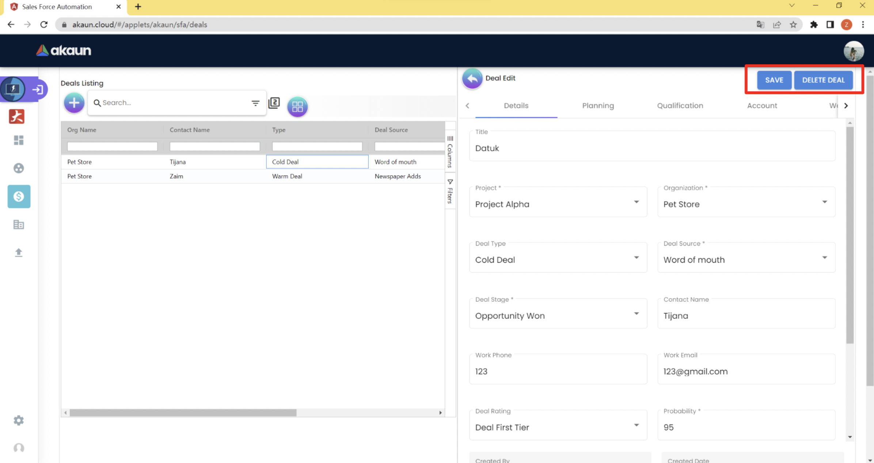874x463 pixels.
Task: Open the Deal Source dropdown
Action: (824, 258)
